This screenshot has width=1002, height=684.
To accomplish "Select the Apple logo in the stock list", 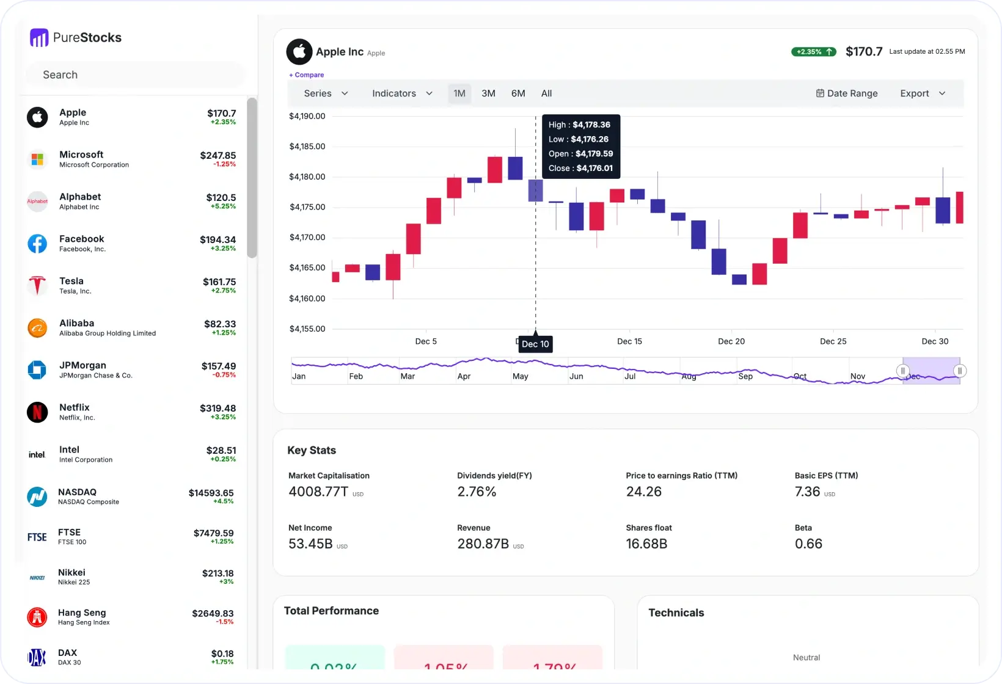I will click(x=37, y=117).
